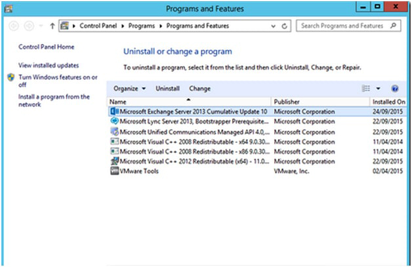This screenshot has width=412, height=267.
Task: Click the Microsoft Lync Server 2013 program icon
Action: click(x=114, y=121)
